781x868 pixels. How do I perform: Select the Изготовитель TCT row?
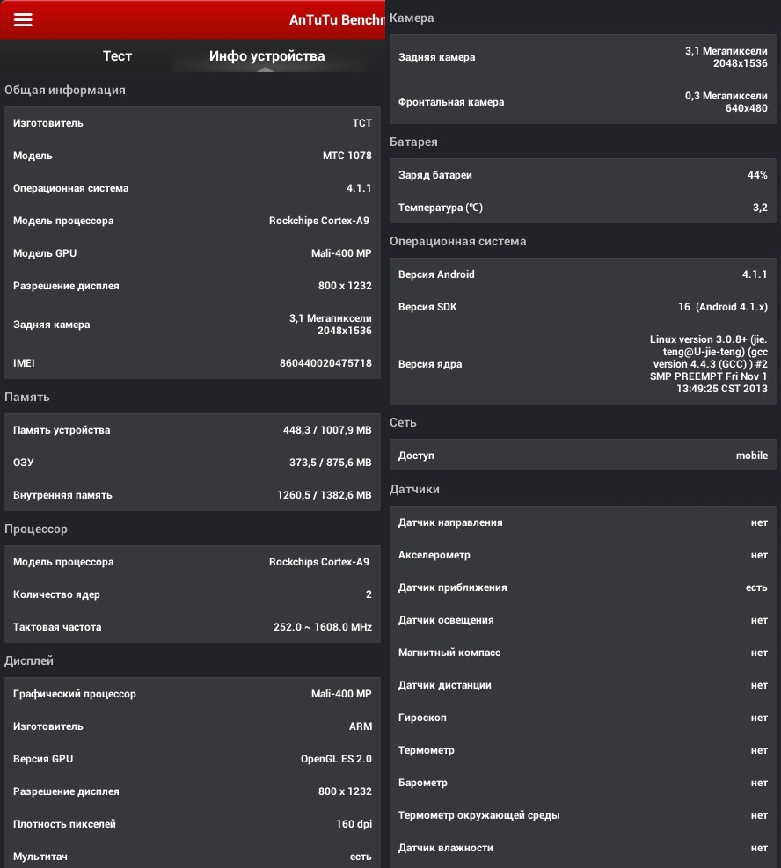pyautogui.click(x=192, y=123)
